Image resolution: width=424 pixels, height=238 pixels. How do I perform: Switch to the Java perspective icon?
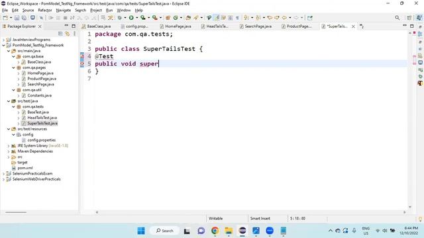click(x=419, y=18)
